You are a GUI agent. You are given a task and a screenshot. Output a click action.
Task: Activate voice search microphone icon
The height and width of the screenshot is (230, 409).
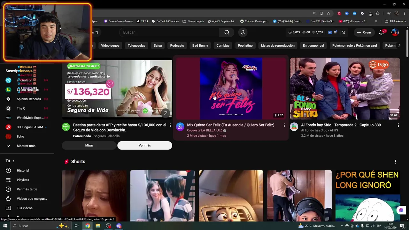click(243, 32)
